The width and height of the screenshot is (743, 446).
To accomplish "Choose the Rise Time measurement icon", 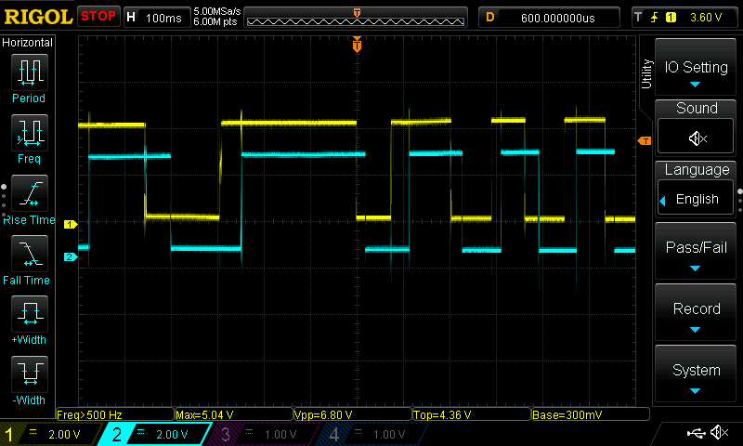I will click(29, 192).
